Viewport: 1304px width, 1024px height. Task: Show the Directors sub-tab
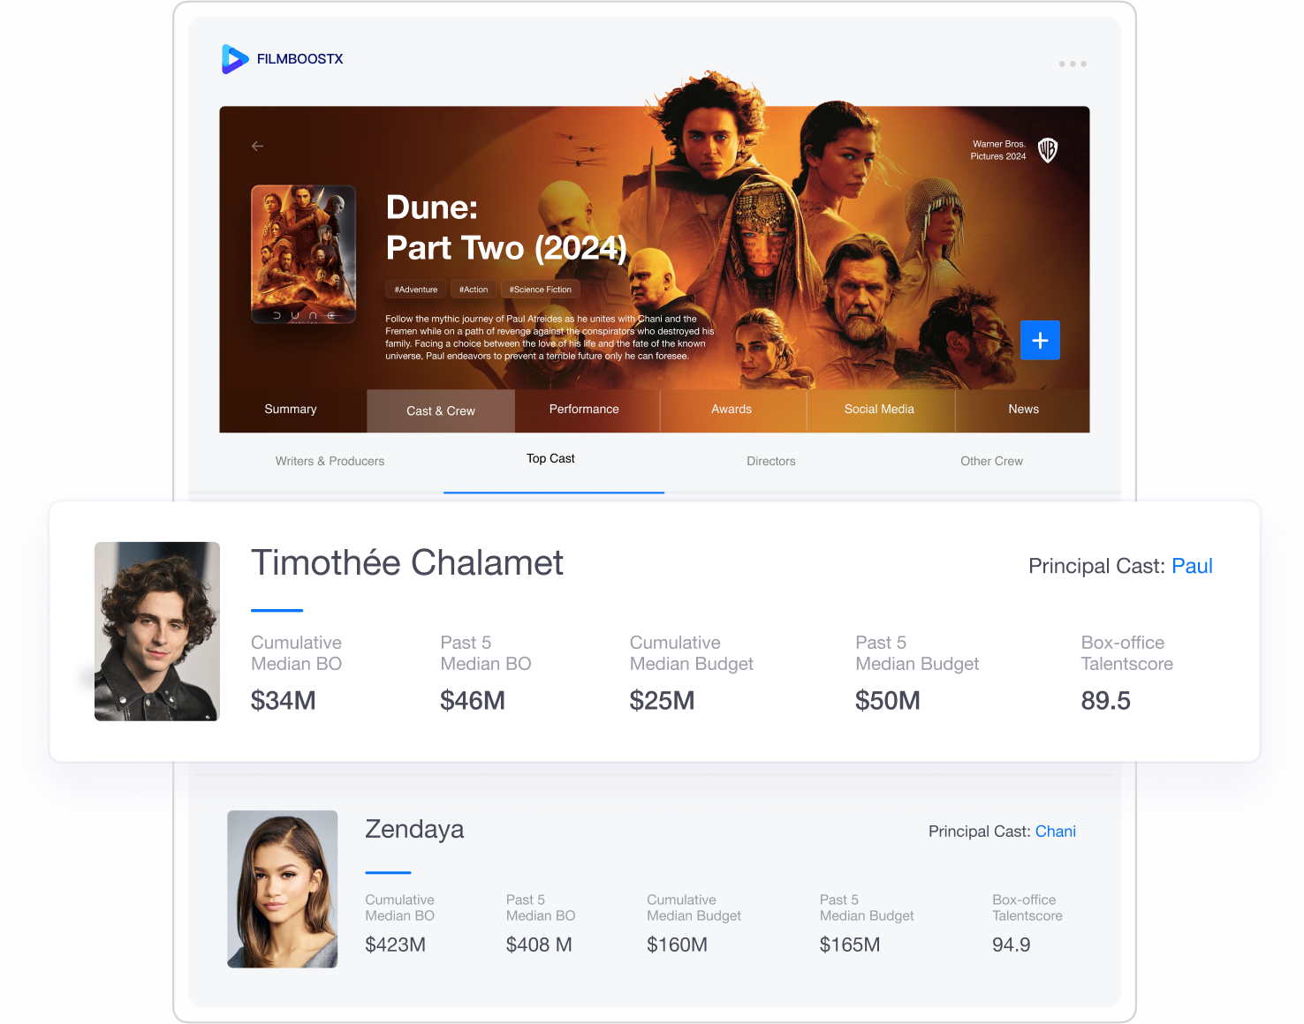771,461
